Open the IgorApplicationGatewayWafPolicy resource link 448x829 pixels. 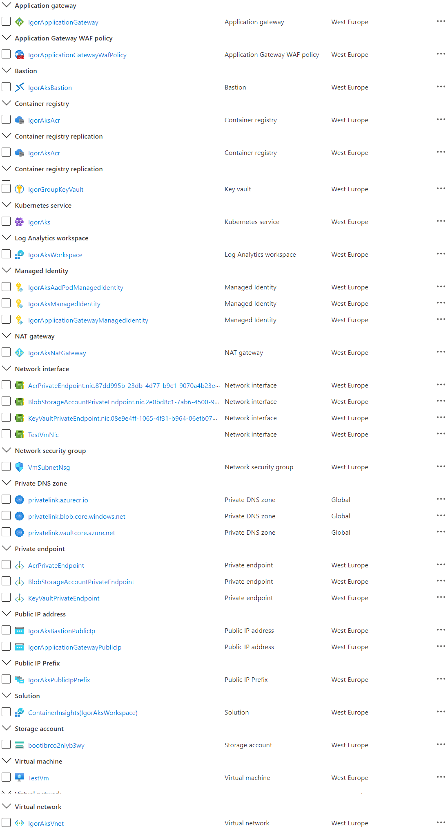77,55
